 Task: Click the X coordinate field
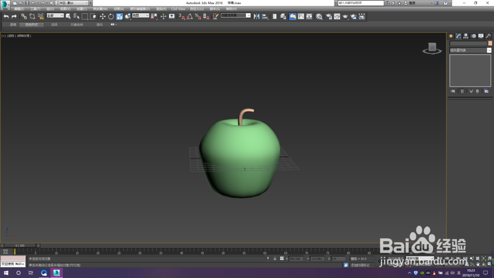[x=296, y=258]
